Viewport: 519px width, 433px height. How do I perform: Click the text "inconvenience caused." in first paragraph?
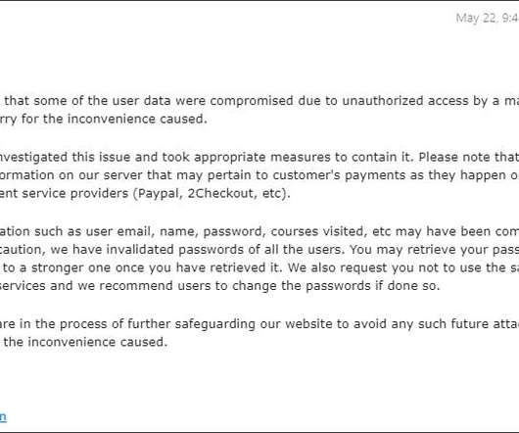pos(137,120)
